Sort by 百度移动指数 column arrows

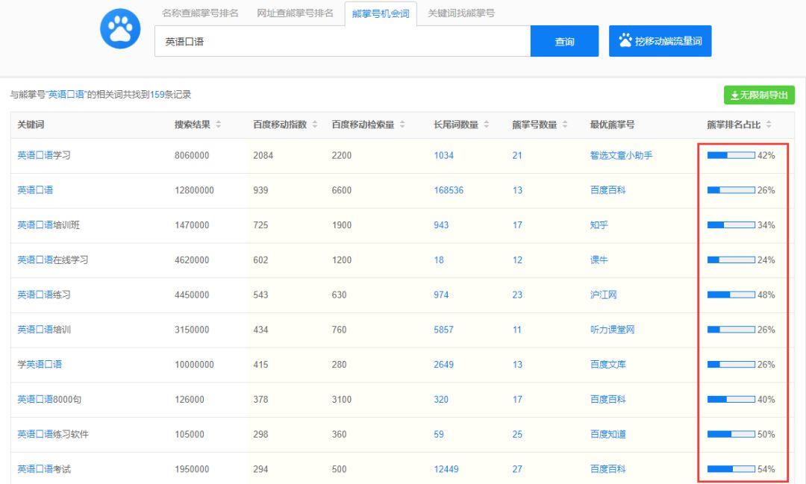click(x=315, y=125)
